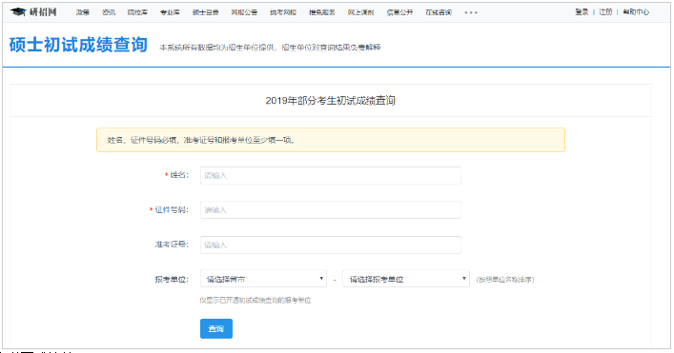Go to 信息公开 in the navigation
Screen dimensions: 674x353
pos(399,12)
